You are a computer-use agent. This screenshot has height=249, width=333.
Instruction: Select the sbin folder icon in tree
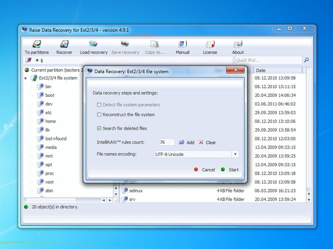pos(40,190)
